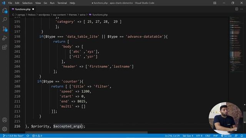Image resolution: width=246 pixels, height=138 pixels.
Task: Click line number 198 in gutter
Action: pos(17,36)
